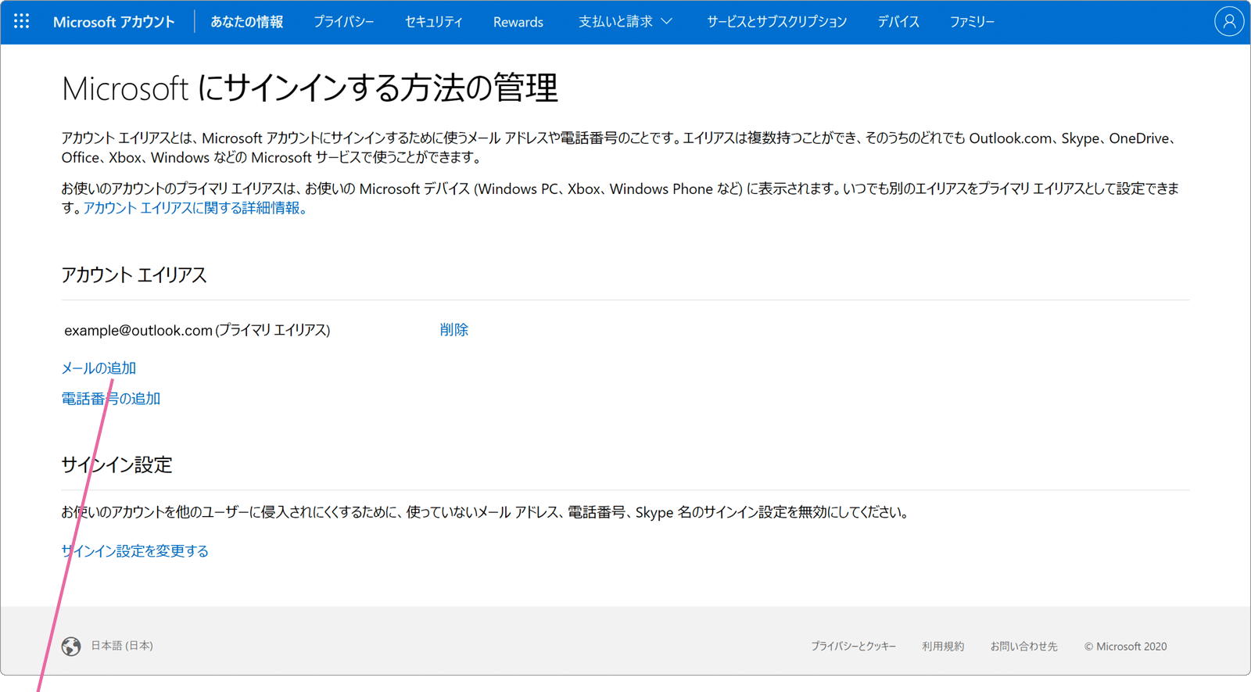This screenshot has width=1251, height=692.
Task: Open the デバイス tab
Action: 898,22
